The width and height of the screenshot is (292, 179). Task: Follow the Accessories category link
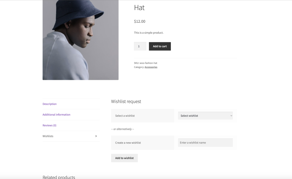click(151, 67)
